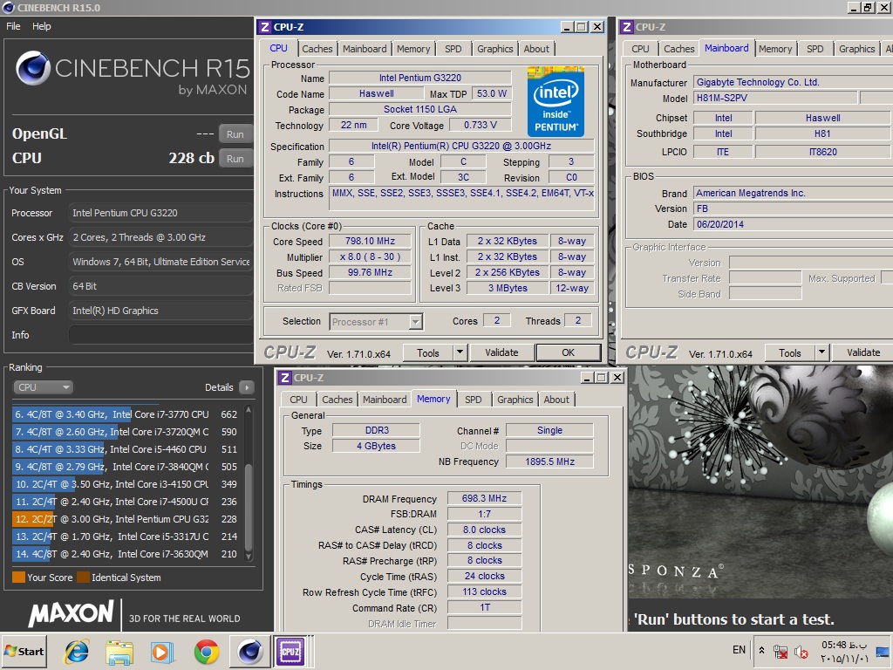Click the Z icon in the Memory CPU-Z window

coord(285,378)
